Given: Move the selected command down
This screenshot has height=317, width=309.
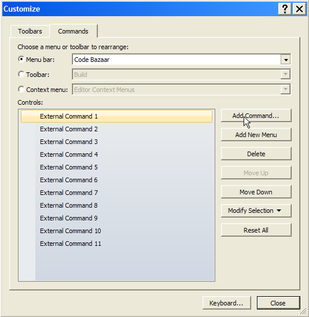Looking at the screenshot, I should click(256, 192).
